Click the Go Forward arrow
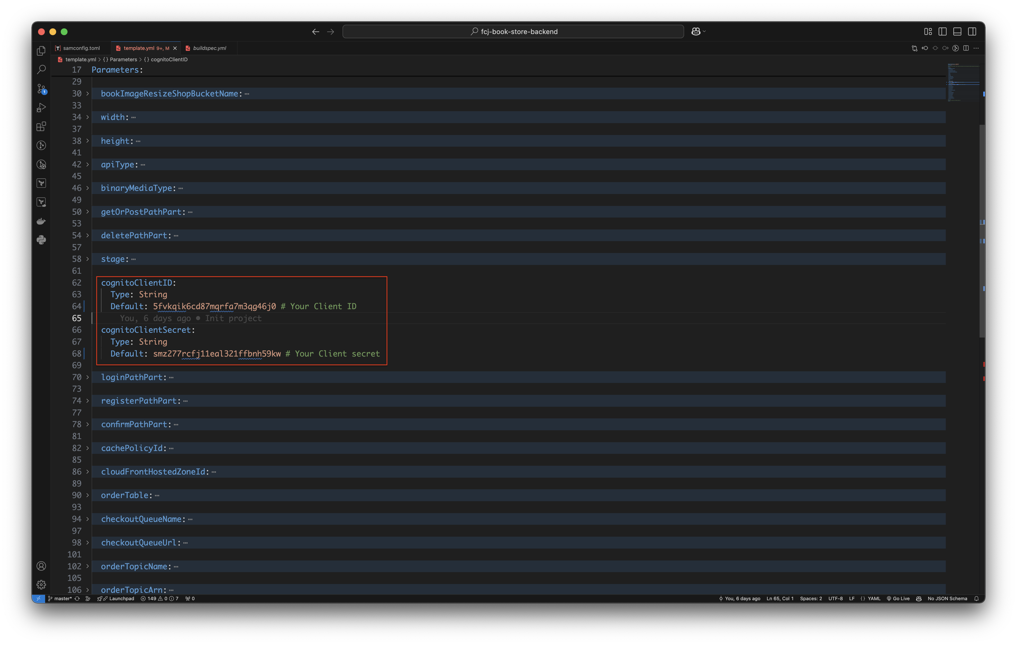The height and width of the screenshot is (645, 1017). (x=330, y=32)
